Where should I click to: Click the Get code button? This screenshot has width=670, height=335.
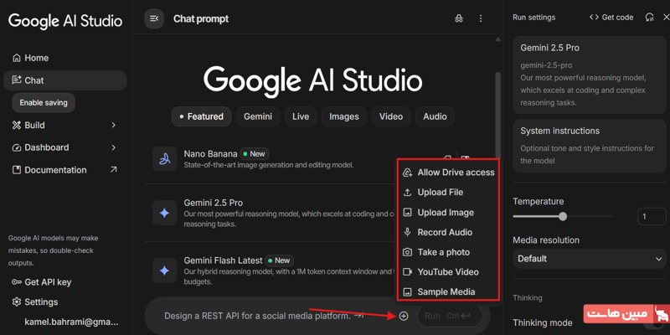(611, 17)
